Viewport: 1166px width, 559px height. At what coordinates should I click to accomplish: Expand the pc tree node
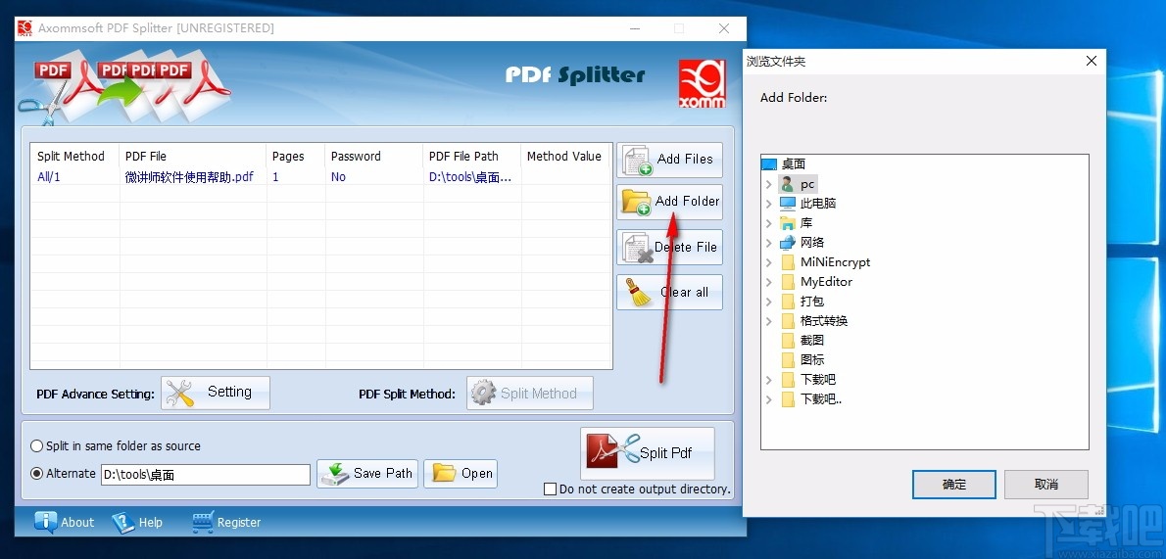pos(769,184)
